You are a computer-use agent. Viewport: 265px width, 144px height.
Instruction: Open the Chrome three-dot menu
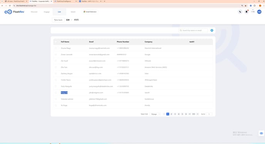coord(263,5)
